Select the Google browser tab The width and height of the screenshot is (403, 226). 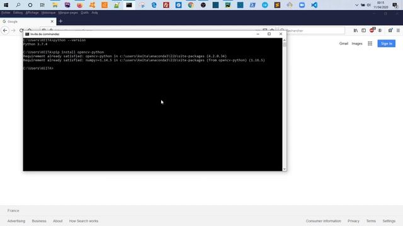[28, 21]
